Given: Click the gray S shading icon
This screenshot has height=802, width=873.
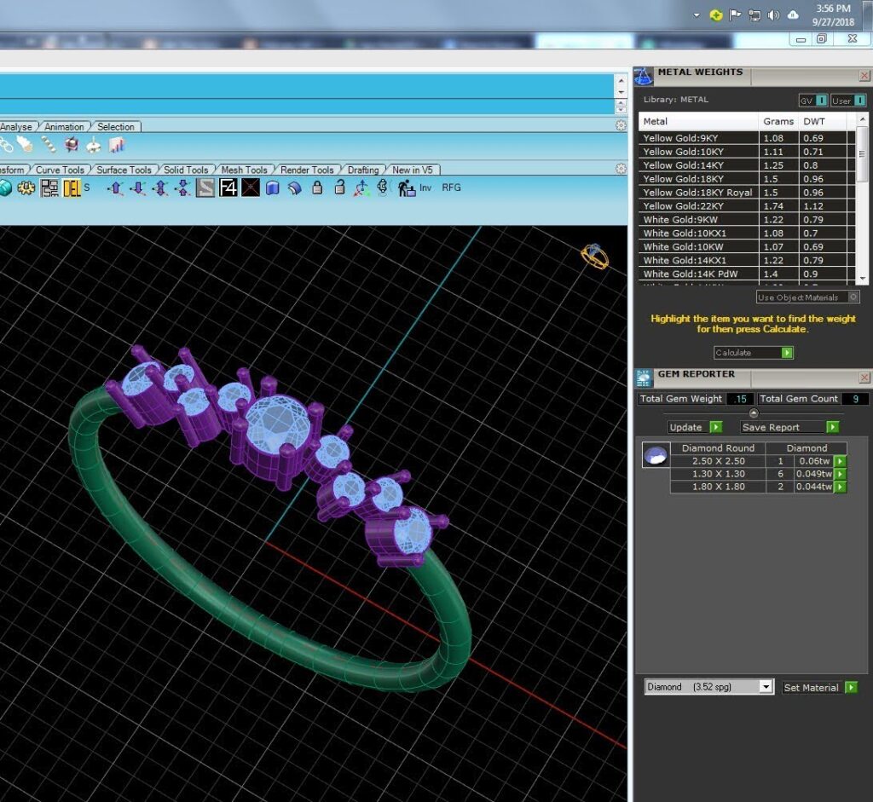Looking at the screenshot, I should [205, 188].
